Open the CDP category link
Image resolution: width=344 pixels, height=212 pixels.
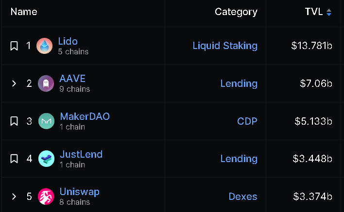point(247,121)
